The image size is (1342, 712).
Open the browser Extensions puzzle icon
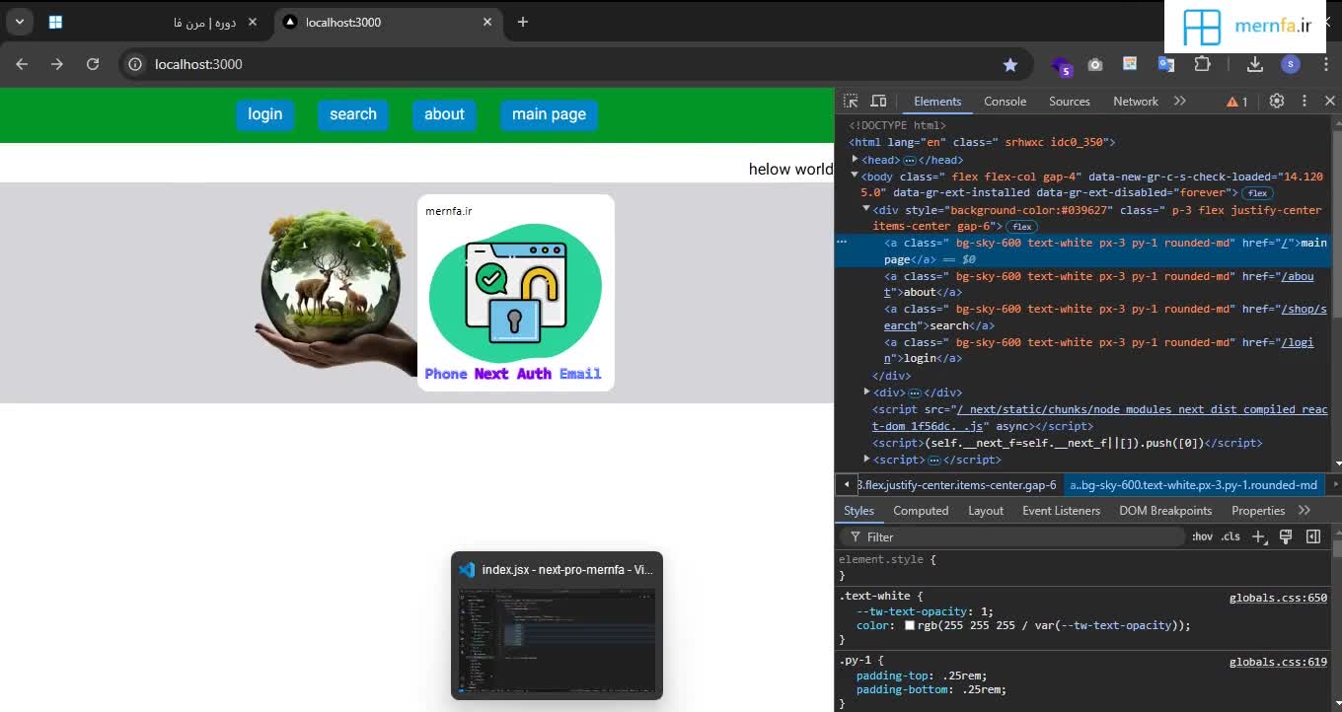[1202, 64]
